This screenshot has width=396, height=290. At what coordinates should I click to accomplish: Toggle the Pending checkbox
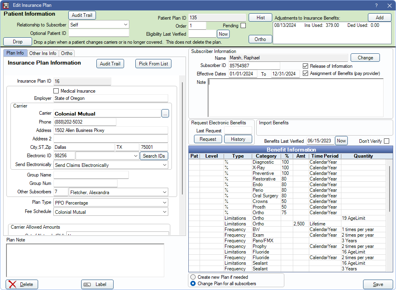click(x=243, y=26)
